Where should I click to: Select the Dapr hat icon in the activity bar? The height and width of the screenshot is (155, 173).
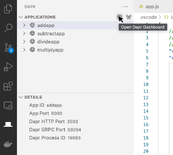pyautogui.click(x=8, y=125)
